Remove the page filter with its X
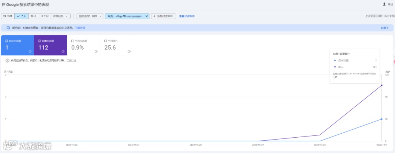 (x=147, y=16)
